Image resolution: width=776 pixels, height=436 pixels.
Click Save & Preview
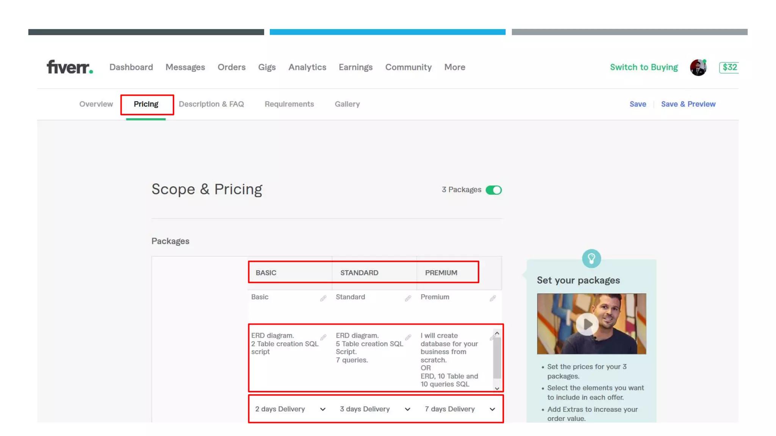pos(688,104)
